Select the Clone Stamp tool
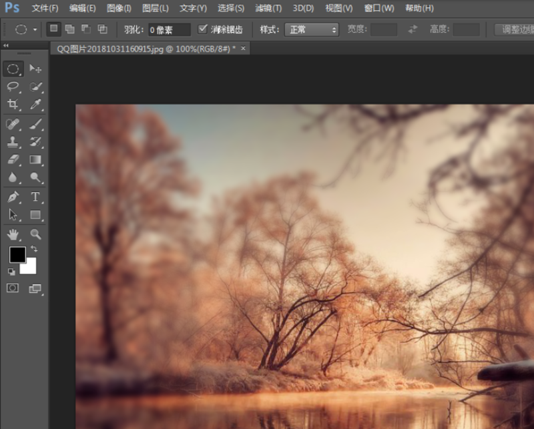This screenshot has width=534, height=429. 13,141
